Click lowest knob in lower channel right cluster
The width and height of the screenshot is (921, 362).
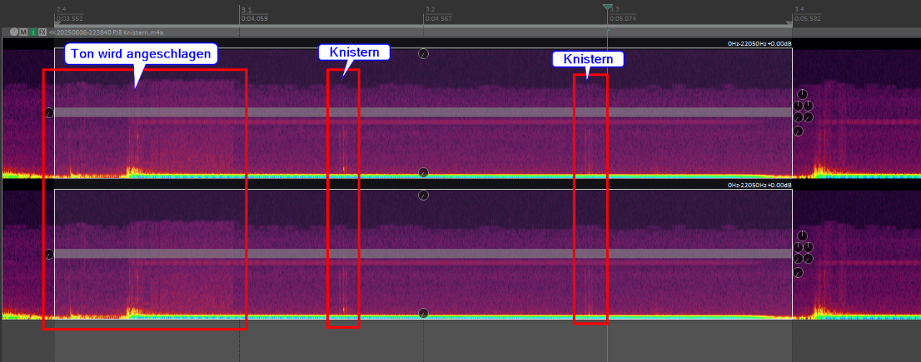click(x=798, y=273)
